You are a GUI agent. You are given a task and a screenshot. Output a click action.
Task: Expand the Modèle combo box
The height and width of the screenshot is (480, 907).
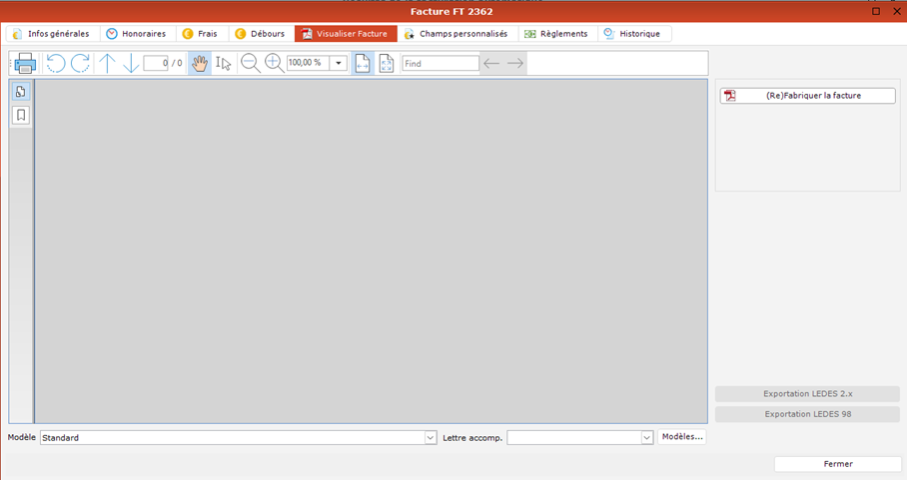[x=431, y=438]
